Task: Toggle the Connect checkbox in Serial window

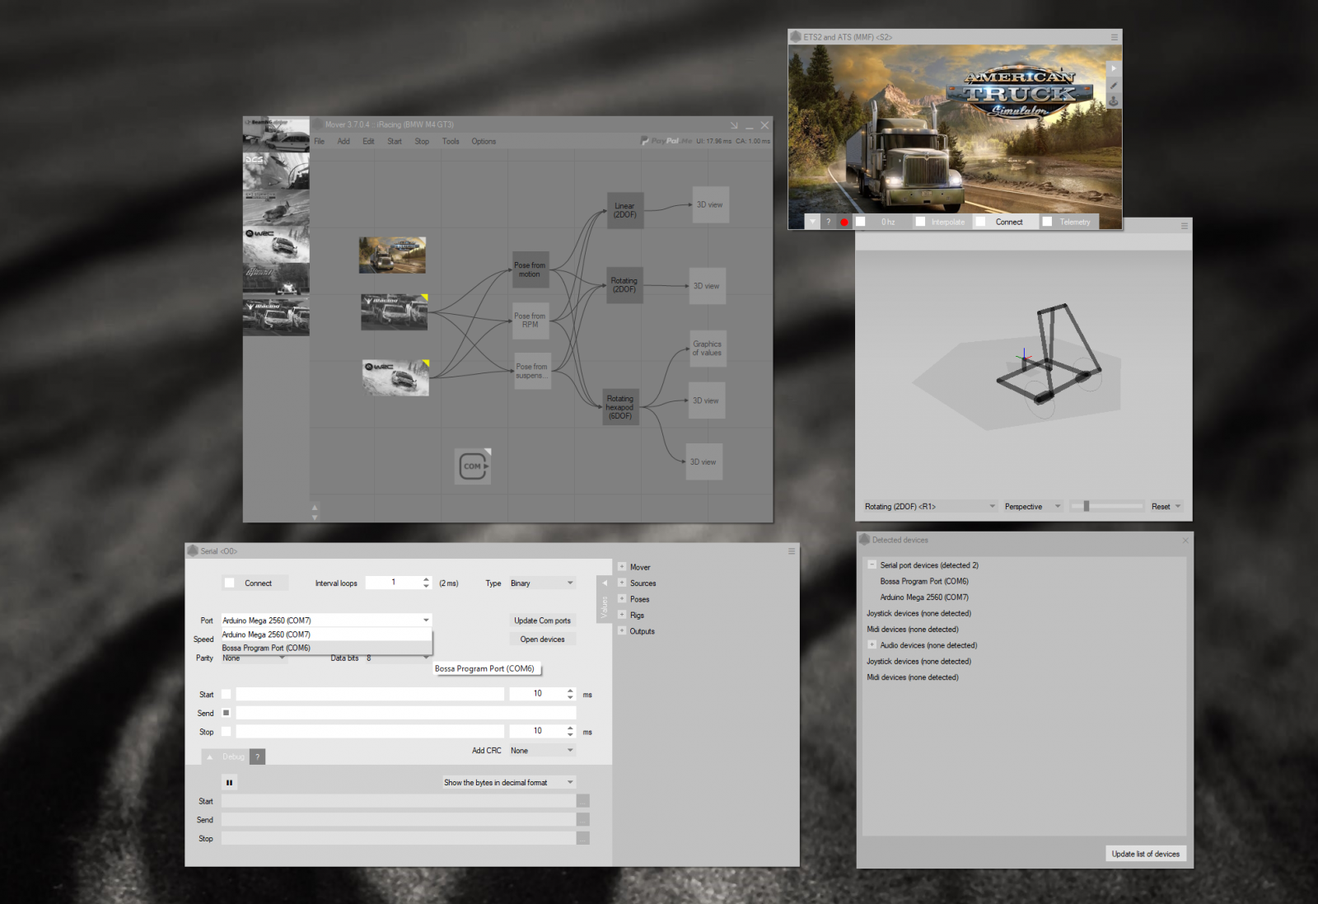Action: click(229, 583)
